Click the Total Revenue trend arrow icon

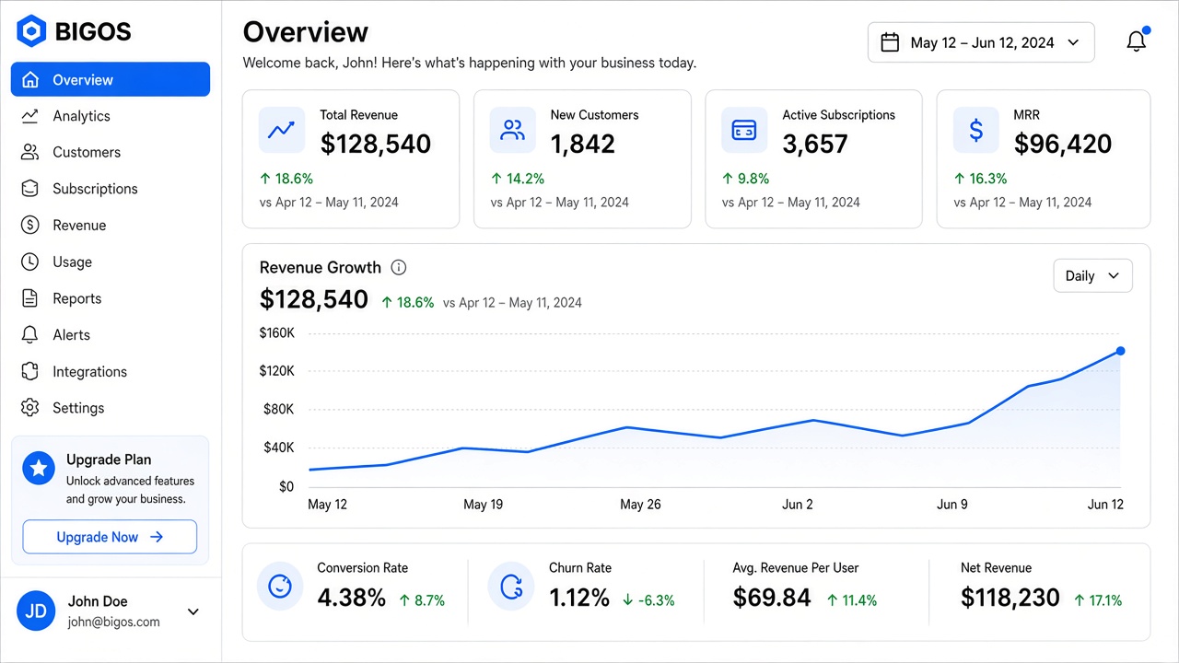click(281, 130)
